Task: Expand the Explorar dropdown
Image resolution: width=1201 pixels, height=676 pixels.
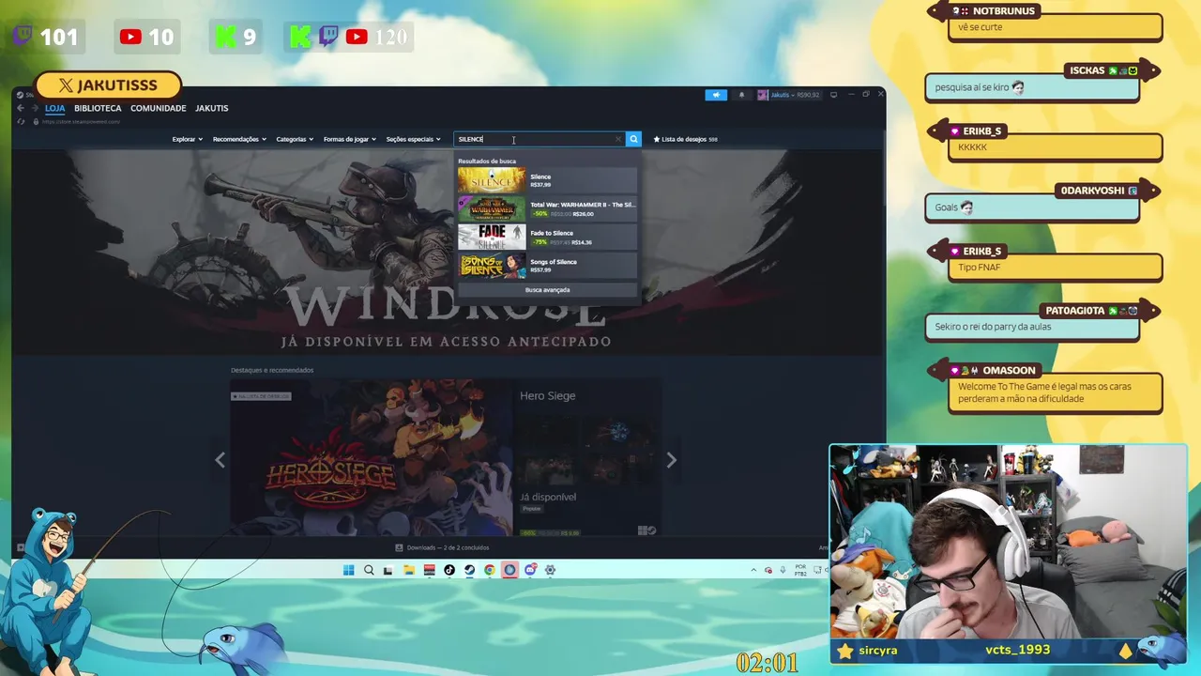Action: tap(187, 139)
